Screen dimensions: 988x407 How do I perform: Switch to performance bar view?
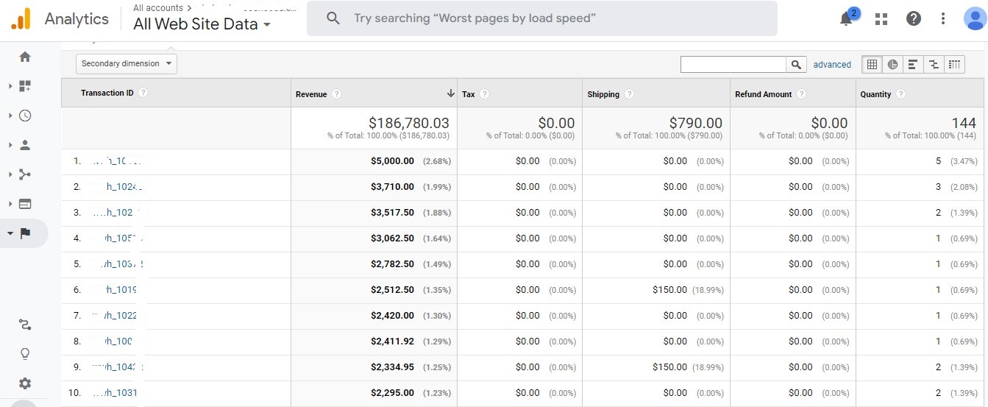pos(913,65)
